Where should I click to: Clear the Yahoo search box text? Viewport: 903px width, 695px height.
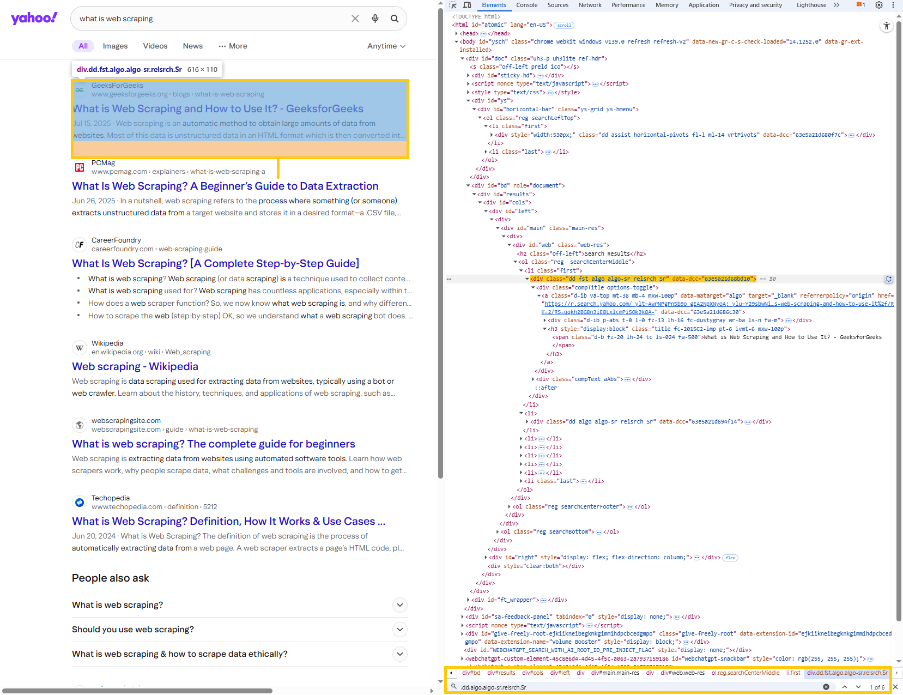pos(355,19)
